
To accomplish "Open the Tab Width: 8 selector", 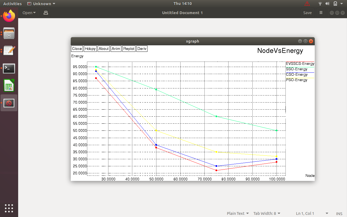I will [x=267, y=213].
